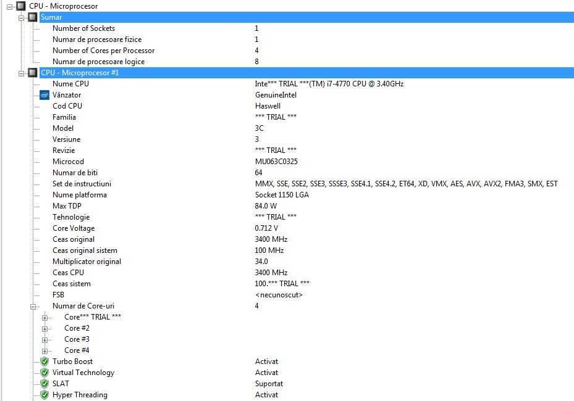
Task: Select the Virtual Technology label
Action: pos(83,373)
